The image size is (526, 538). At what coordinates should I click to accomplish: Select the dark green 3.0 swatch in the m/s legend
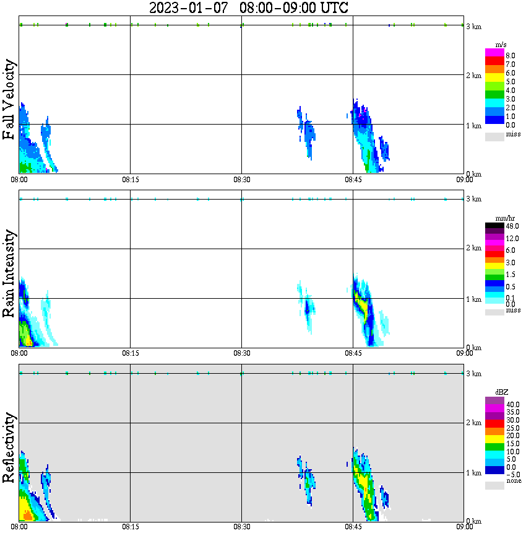(494, 94)
